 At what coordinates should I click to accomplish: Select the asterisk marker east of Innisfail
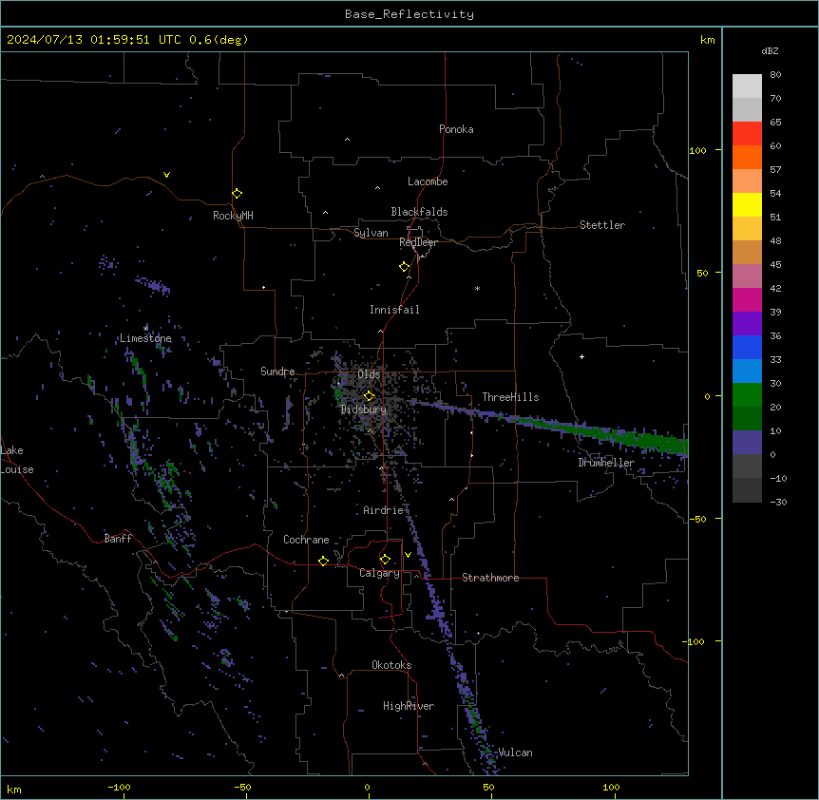(477, 288)
